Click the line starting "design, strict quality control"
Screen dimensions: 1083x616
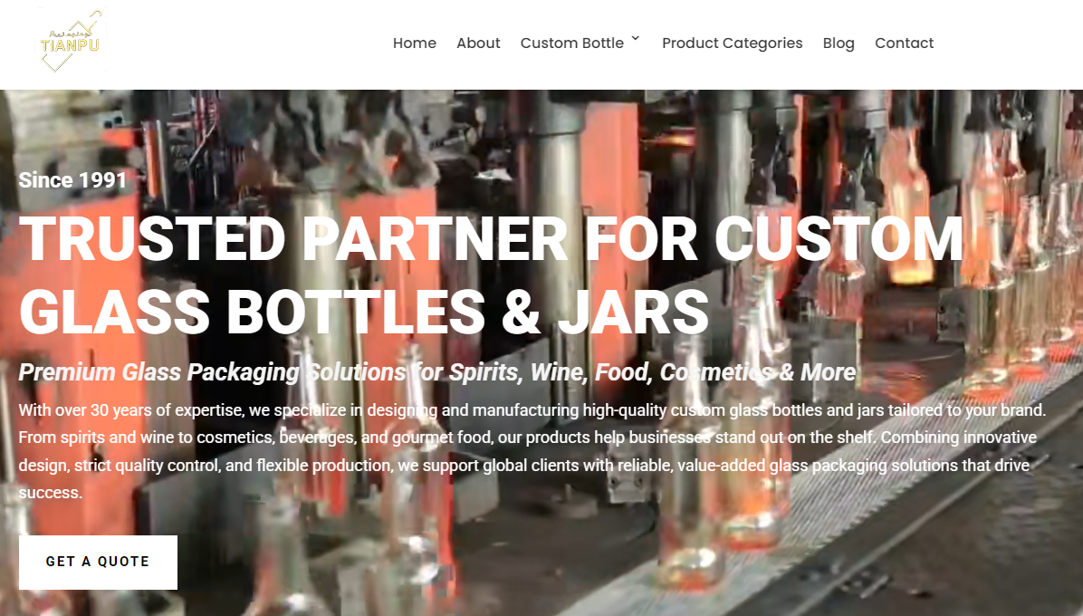coord(524,466)
